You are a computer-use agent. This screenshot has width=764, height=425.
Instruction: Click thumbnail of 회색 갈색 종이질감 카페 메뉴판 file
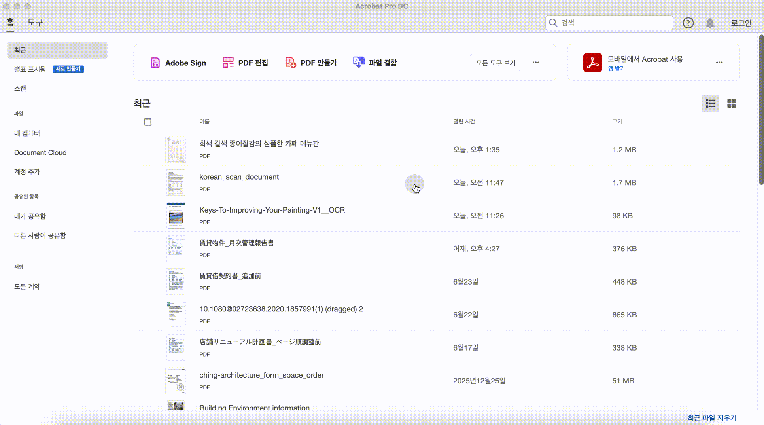click(176, 150)
